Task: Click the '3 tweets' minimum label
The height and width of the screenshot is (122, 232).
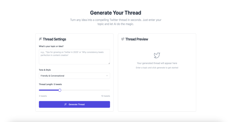Action: click(43, 96)
